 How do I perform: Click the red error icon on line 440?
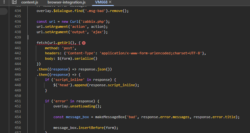tap(84, 43)
